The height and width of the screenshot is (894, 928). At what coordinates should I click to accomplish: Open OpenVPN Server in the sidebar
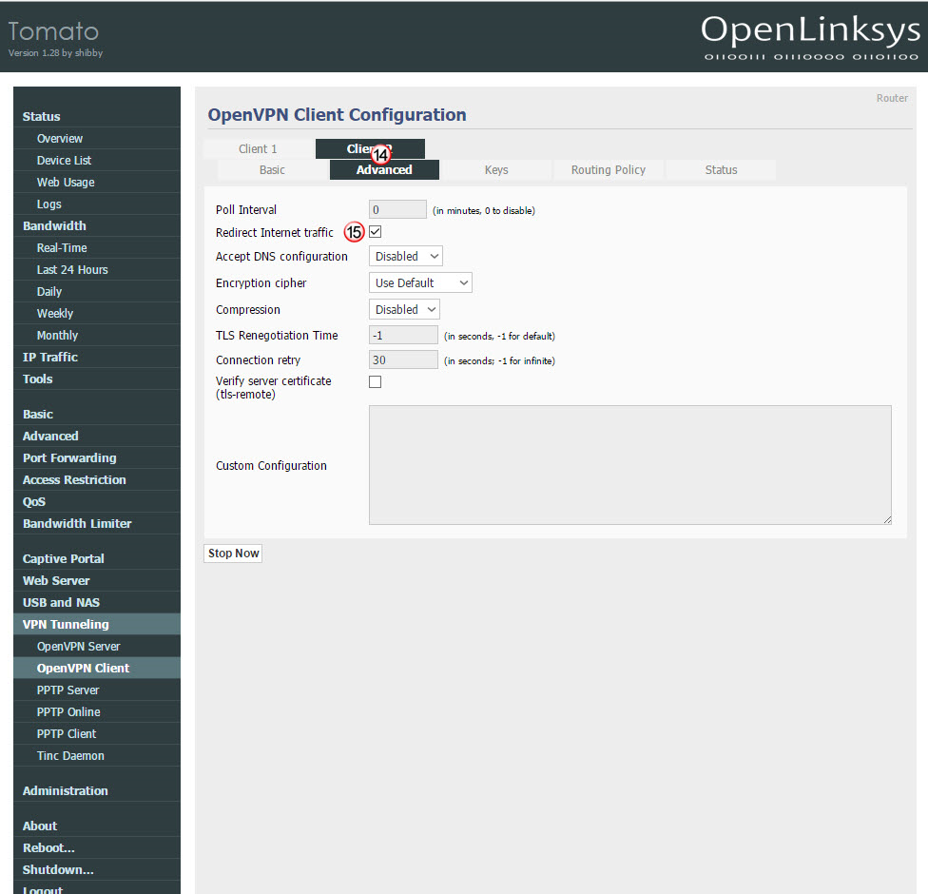pos(97,646)
